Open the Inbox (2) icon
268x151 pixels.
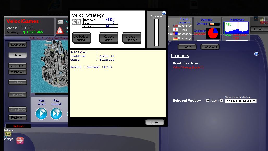pos(8,134)
